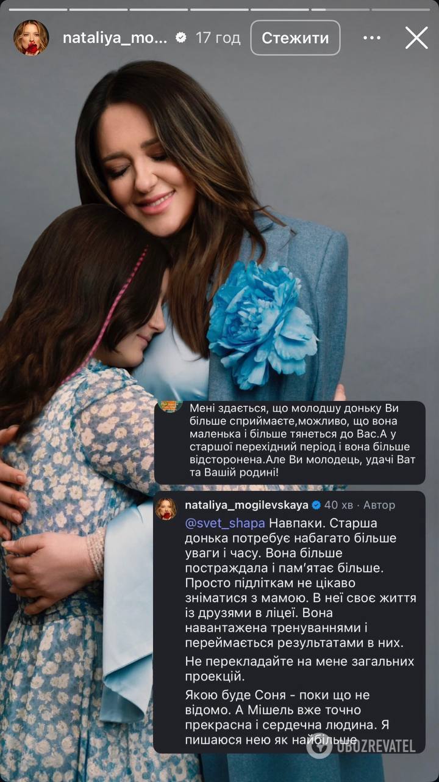
Task: Tap the nataliya_mo... username at top
Action: tap(115, 38)
